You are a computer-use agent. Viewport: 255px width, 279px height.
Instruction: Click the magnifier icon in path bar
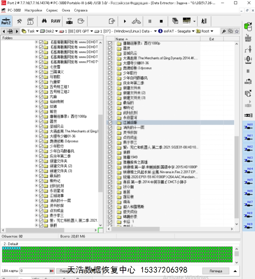point(224,31)
